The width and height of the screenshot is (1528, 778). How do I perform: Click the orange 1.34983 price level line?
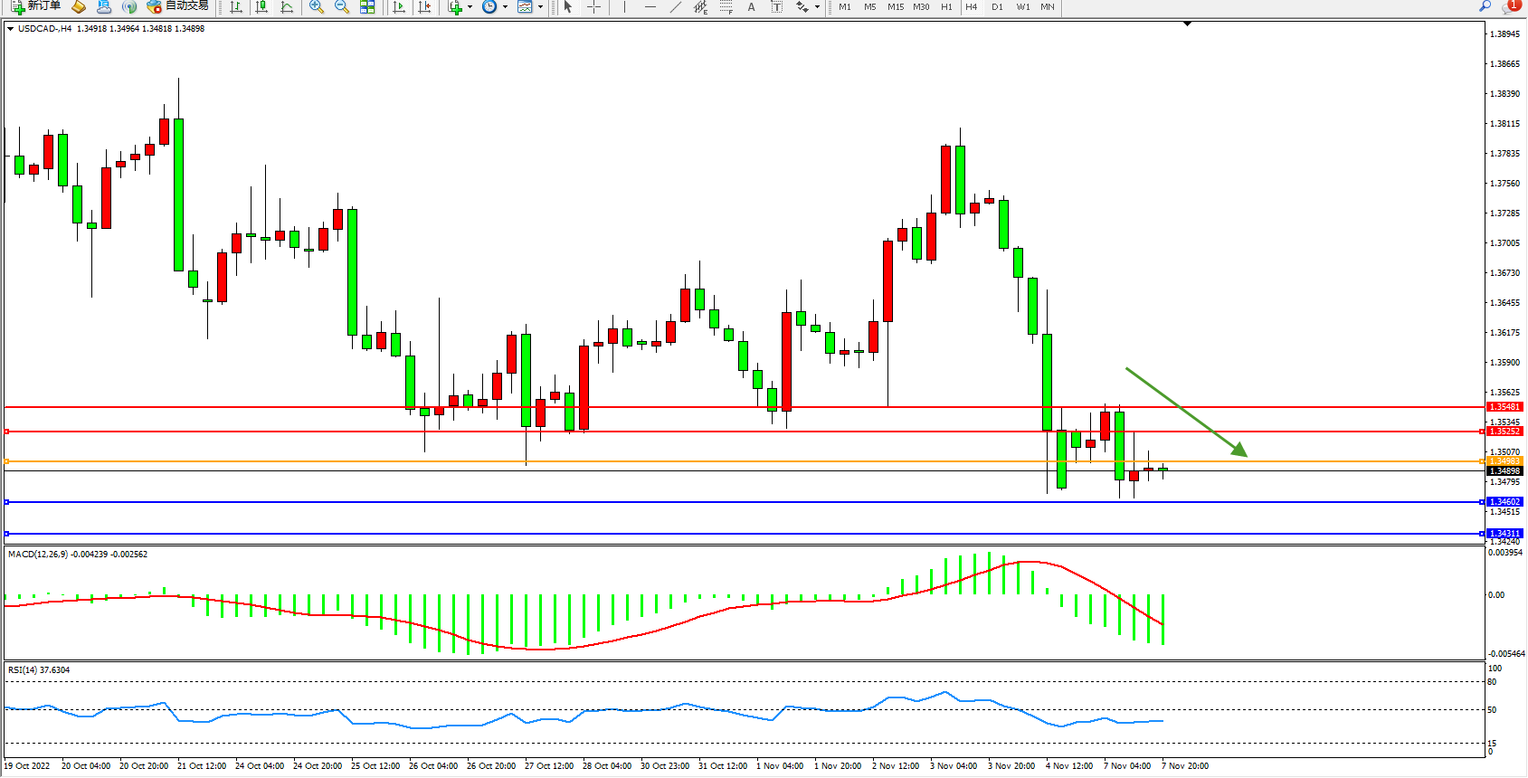pyautogui.click(x=724, y=461)
